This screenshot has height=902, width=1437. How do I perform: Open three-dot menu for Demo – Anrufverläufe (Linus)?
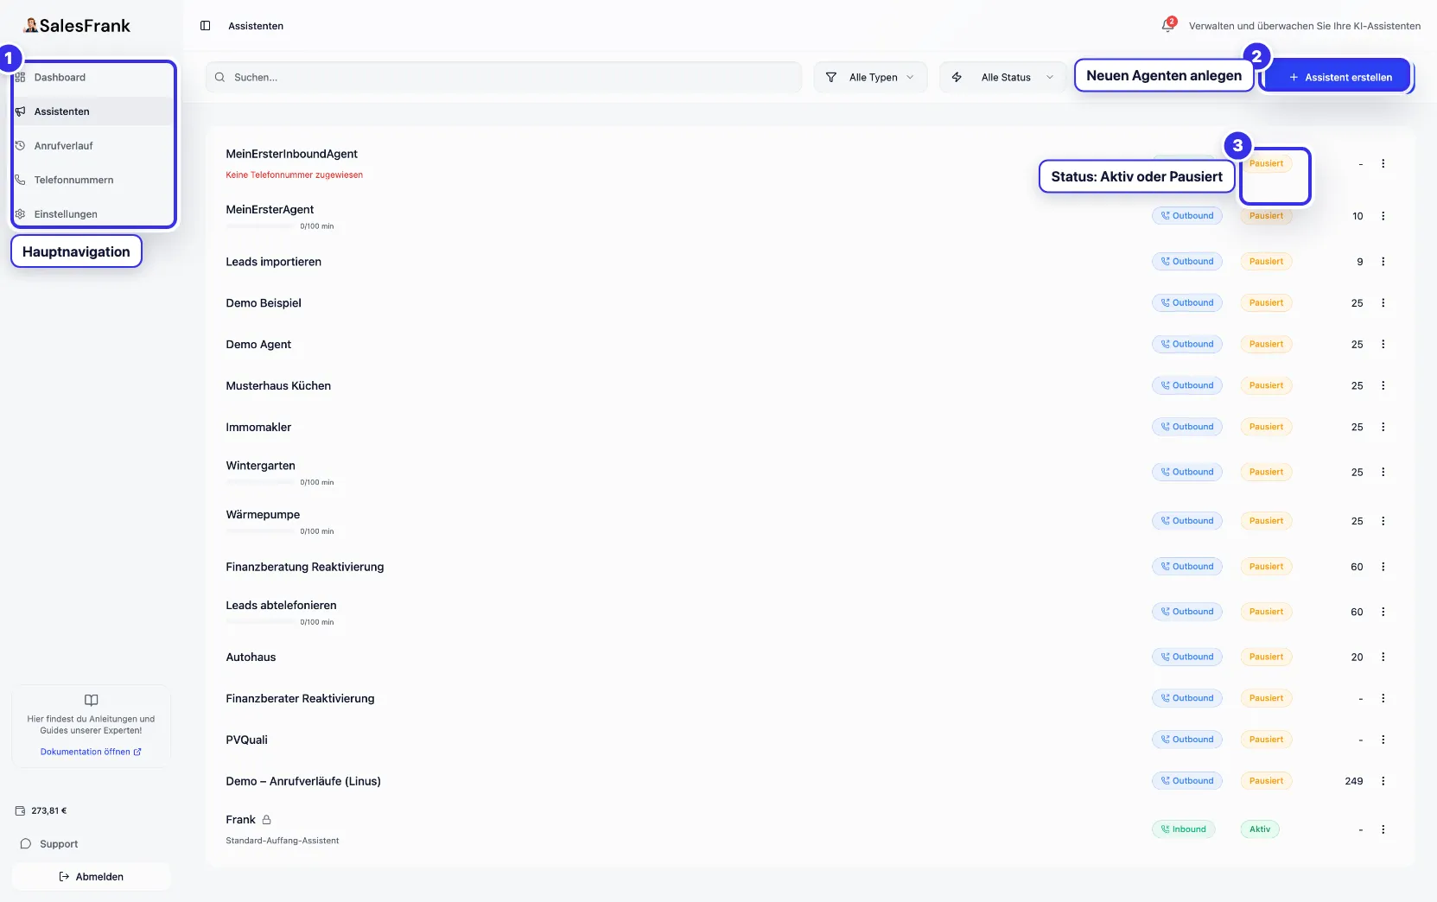[1383, 781]
